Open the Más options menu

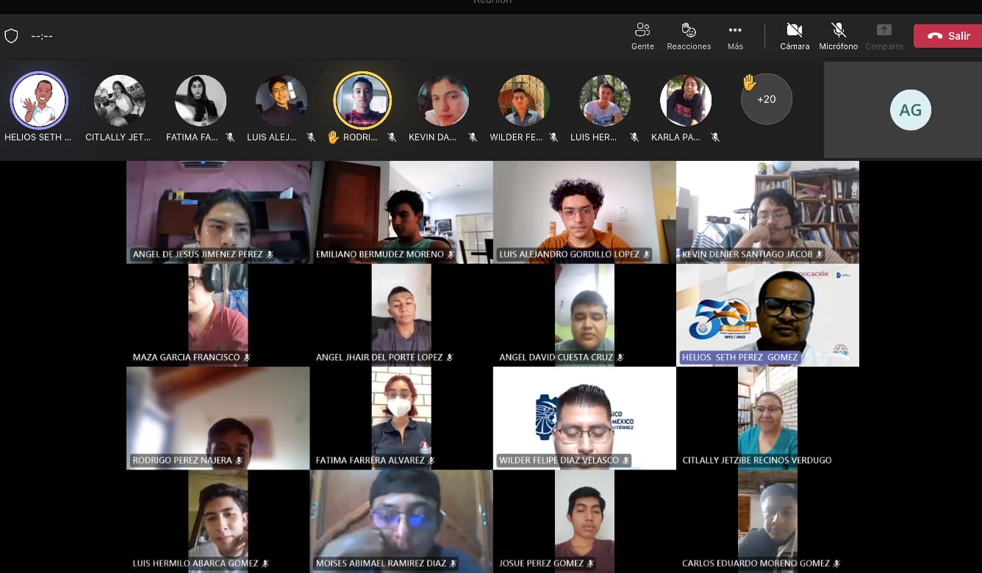[735, 36]
